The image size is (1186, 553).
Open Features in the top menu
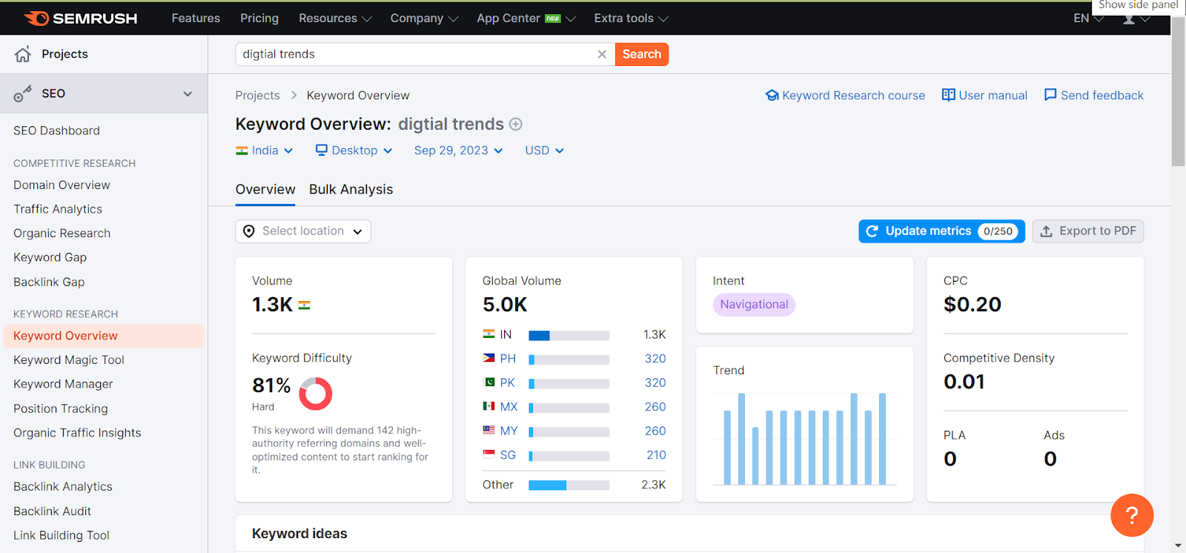point(196,19)
